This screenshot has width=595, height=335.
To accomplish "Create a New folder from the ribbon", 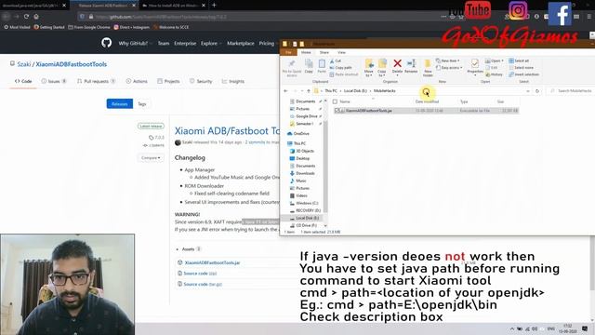I will [428, 68].
